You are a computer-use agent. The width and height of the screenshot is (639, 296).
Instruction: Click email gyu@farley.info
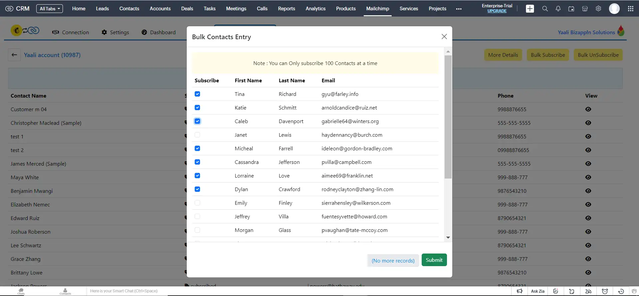340,94
